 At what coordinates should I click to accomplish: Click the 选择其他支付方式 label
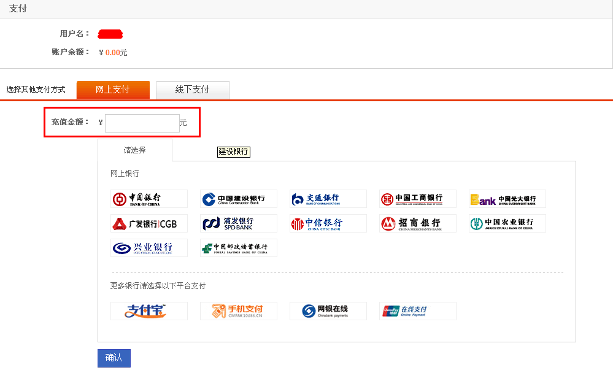[x=36, y=90]
